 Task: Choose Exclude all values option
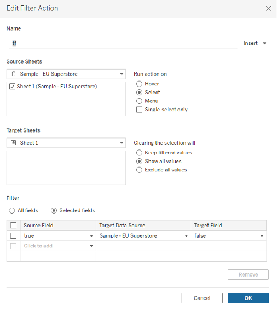point(139,170)
